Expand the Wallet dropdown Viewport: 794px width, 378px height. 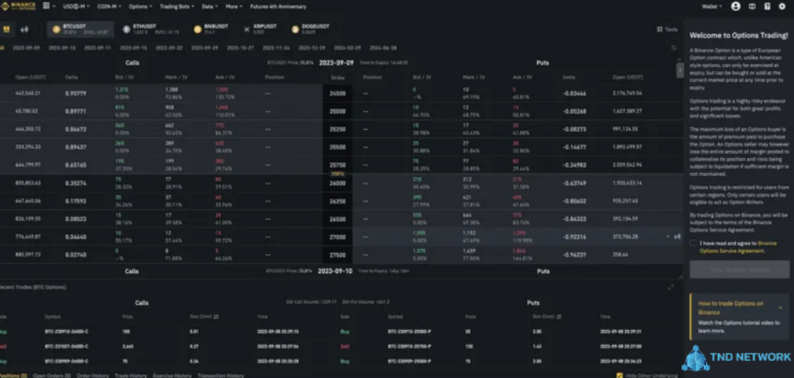(x=711, y=6)
